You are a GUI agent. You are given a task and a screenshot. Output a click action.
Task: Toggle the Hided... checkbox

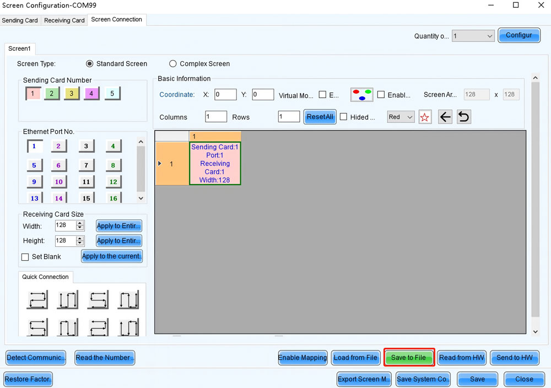343,117
